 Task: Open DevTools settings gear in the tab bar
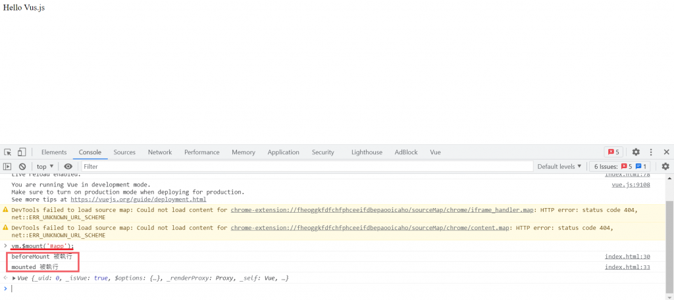point(636,152)
